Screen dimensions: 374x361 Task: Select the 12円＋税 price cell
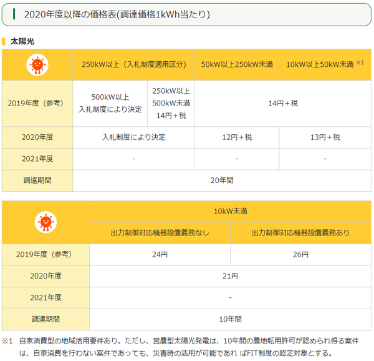click(x=237, y=137)
